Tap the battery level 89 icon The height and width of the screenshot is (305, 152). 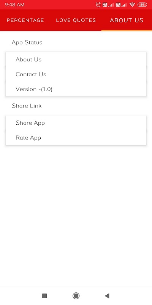coord(142,5)
